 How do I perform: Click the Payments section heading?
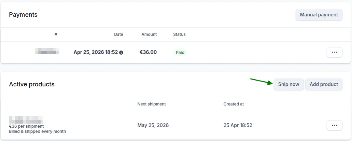point(23,15)
